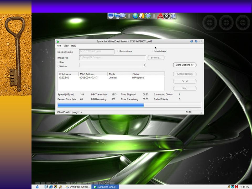The height and width of the screenshot is (189, 252).
Task: Click the middle round gadget at top right
Action: (226, 23)
